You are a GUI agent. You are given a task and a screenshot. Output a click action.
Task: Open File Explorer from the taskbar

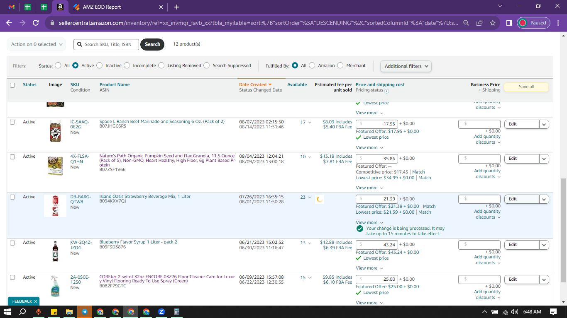[69, 312]
